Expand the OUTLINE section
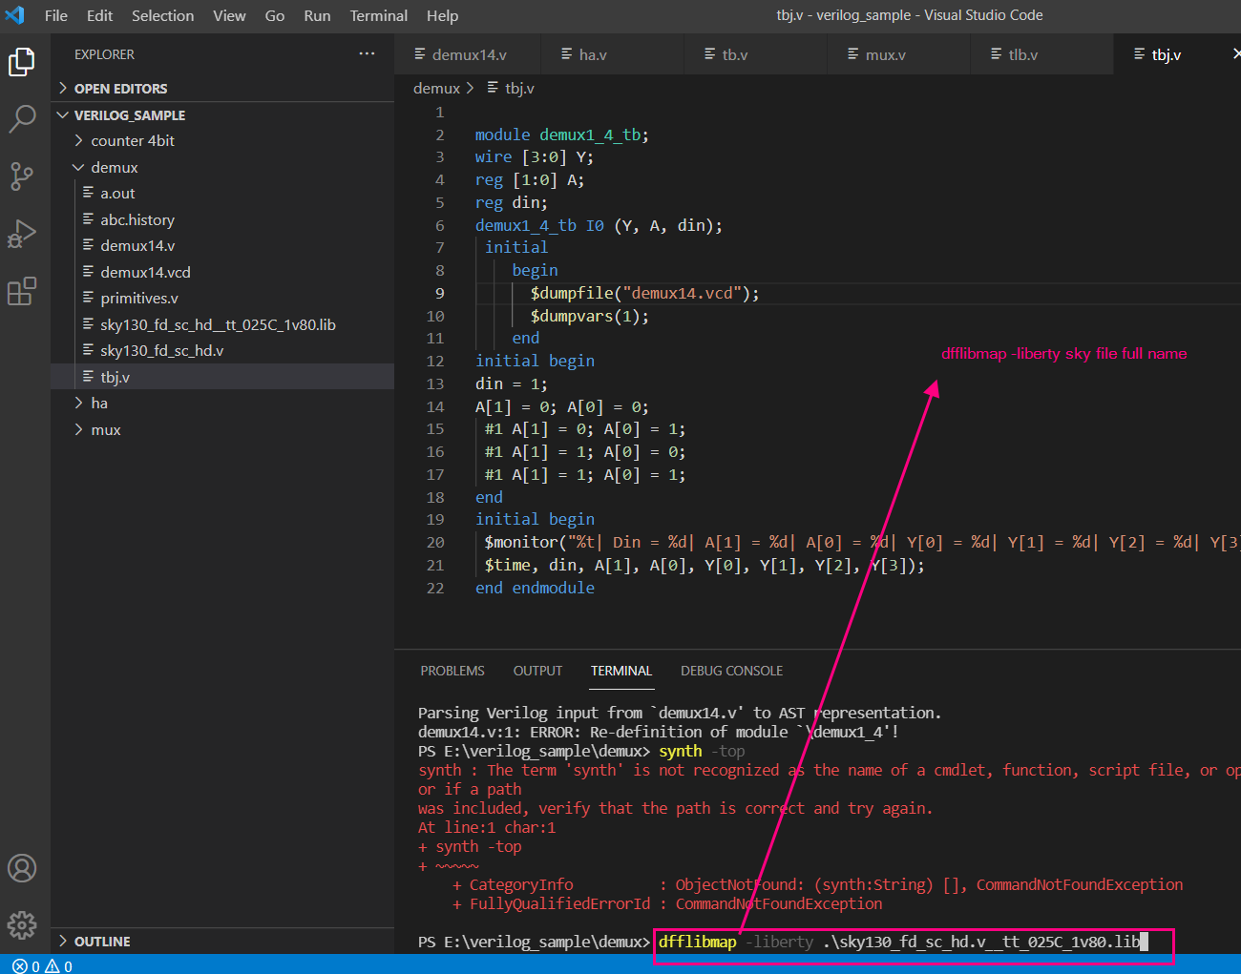The width and height of the screenshot is (1241, 974). (x=102, y=941)
